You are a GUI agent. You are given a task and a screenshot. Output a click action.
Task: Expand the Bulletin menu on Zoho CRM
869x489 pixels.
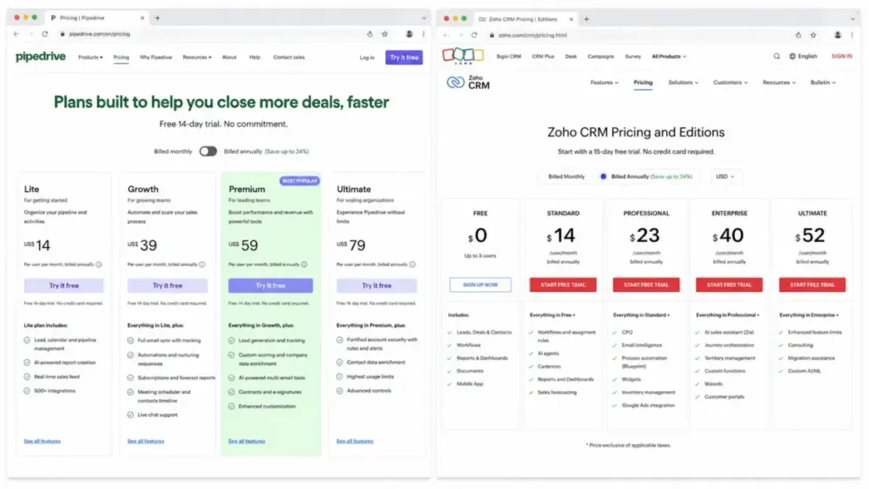(x=823, y=82)
